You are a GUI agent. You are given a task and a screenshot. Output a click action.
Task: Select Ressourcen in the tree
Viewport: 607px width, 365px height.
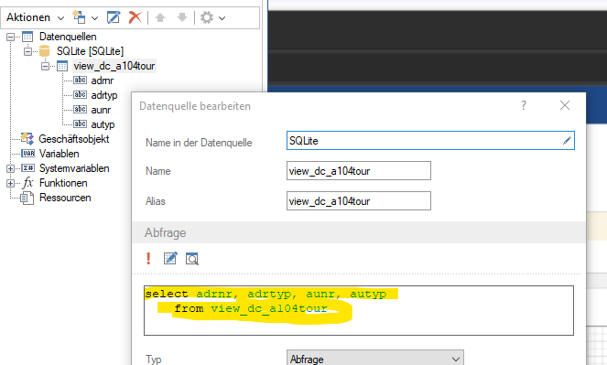(65, 198)
